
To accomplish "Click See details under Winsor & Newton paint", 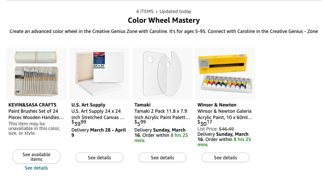I will coord(225,157).
